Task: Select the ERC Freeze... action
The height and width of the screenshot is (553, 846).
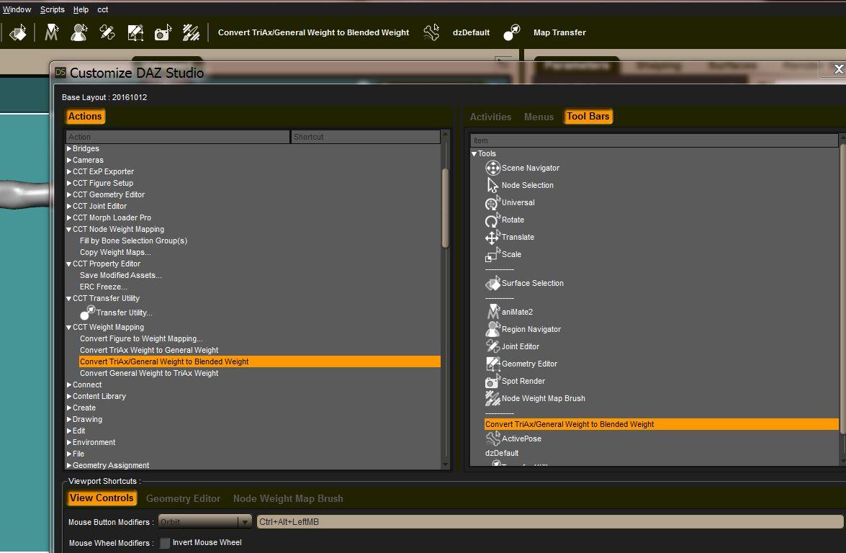Action: click(x=104, y=287)
